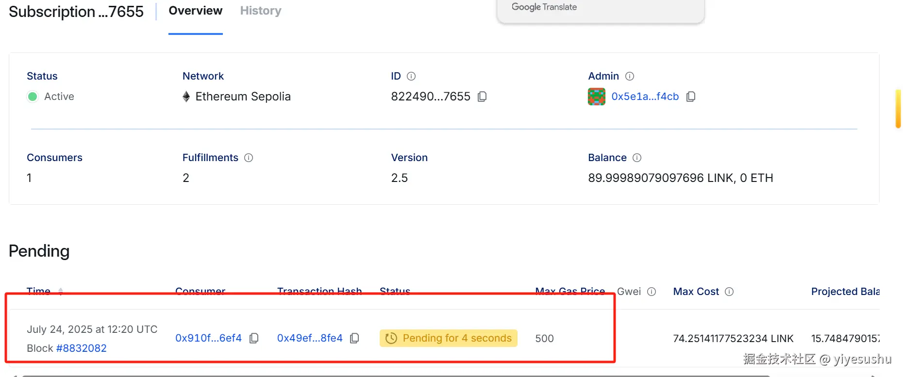The width and height of the screenshot is (903, 377).
Task: Show info tooltip for Admin
Action: 630,76
